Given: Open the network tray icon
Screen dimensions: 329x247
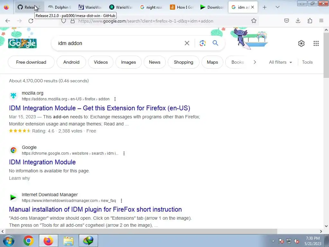Looking at the screenshot, I should click(289, 241).
